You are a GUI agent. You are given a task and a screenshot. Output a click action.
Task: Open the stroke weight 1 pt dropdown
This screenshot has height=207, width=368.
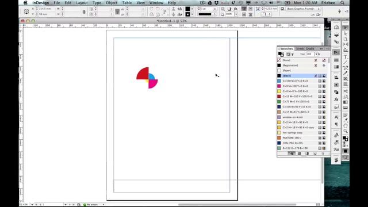[x=214, y=9]
